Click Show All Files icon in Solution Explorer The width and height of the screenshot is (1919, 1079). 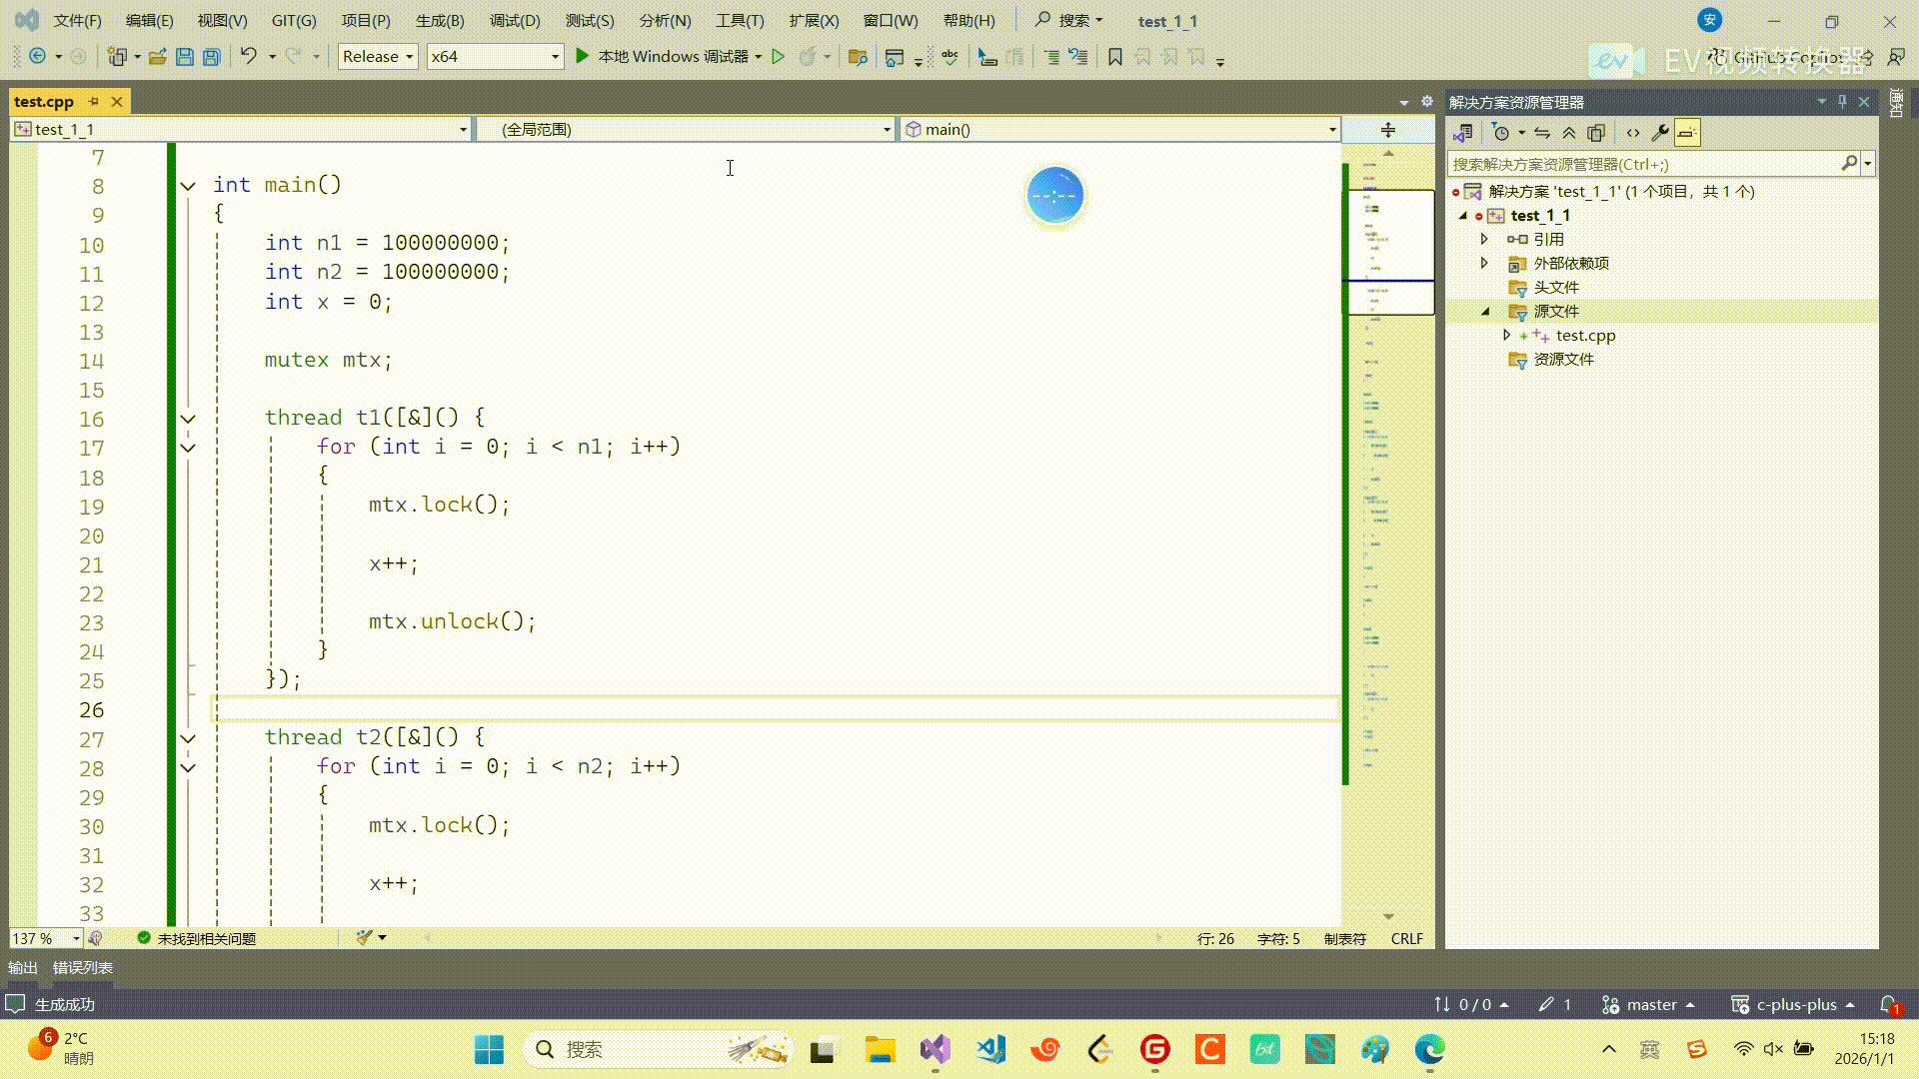point(1596,133)
